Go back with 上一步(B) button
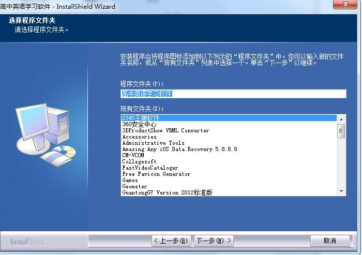 coord(171,241)
